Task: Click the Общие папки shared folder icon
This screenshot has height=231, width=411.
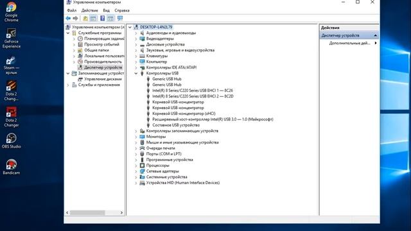Action: (80, 50)
